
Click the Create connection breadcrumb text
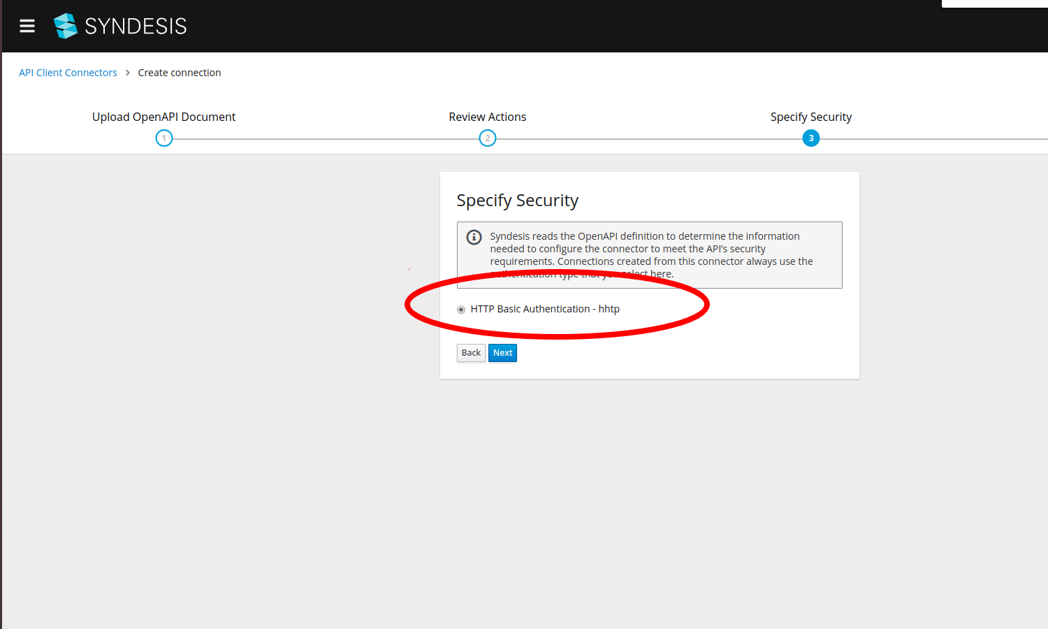click(180, 73)
